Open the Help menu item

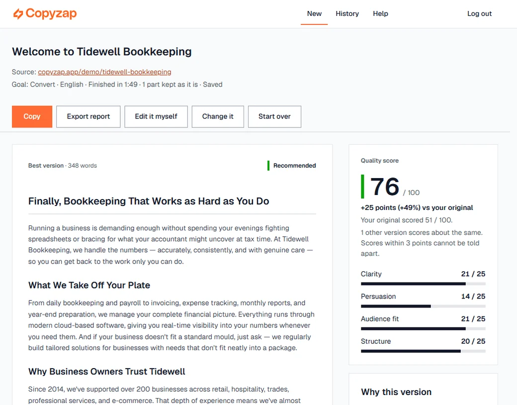pyautogui.click(x=380, y=14)
